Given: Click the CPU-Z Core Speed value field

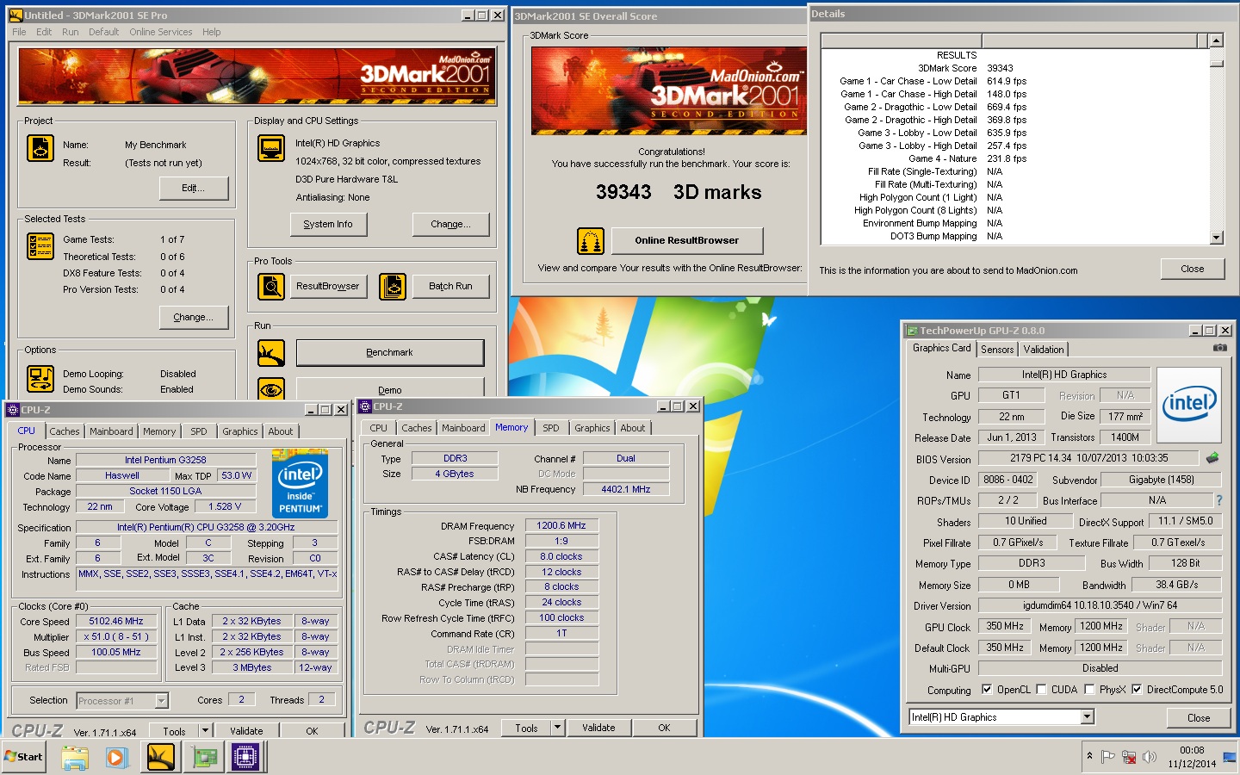Looking at the screenshot, I should click(x=117, y=621).
